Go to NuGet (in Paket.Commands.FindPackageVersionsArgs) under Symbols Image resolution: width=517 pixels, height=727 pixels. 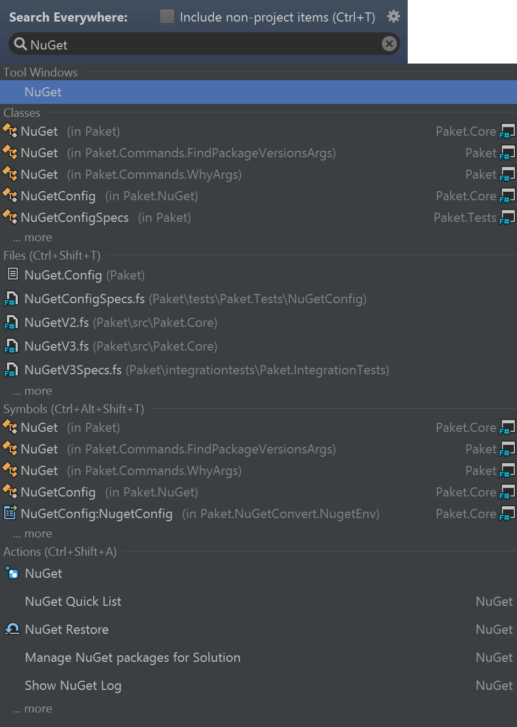point(258,449)
